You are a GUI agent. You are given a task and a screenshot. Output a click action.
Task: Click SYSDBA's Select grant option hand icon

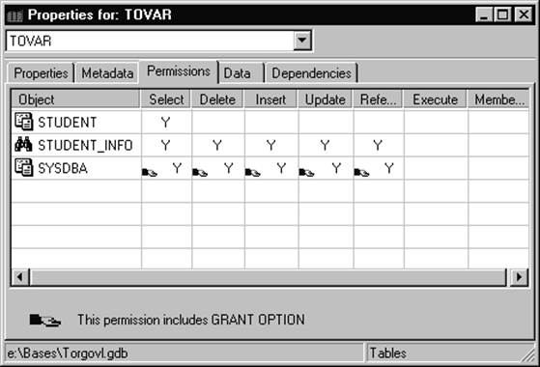point(150,172)
